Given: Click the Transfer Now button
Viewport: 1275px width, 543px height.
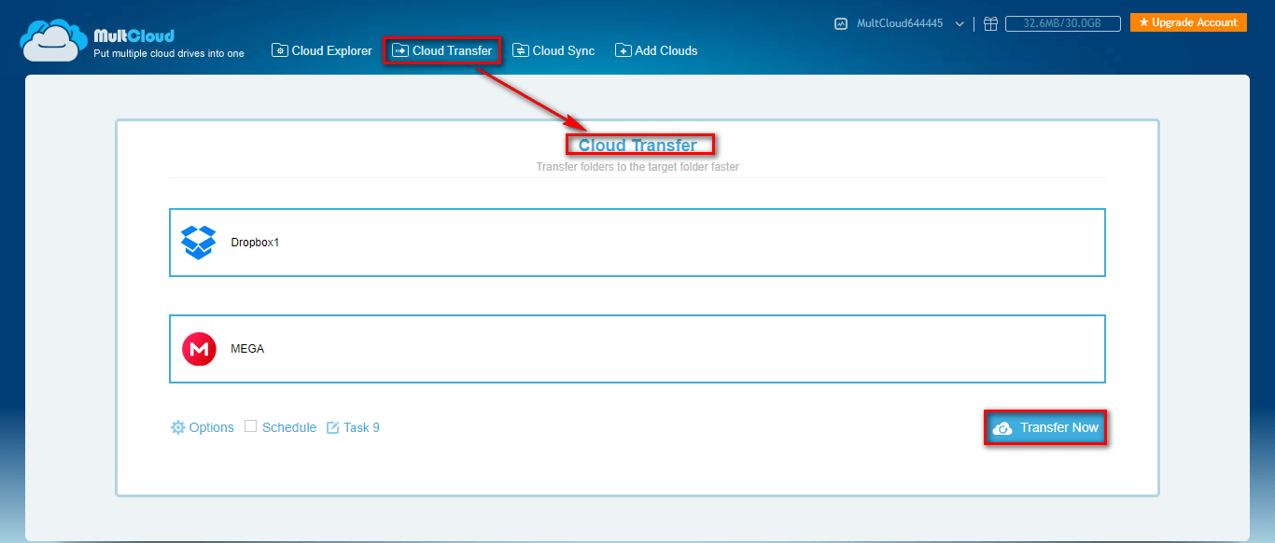Looking at the screenshot, I should pos(1045,427).
